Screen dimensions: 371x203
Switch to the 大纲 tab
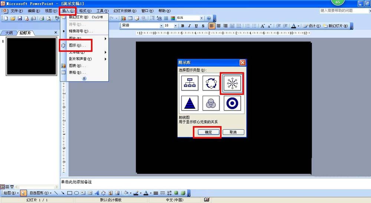(x=9, y=33)
